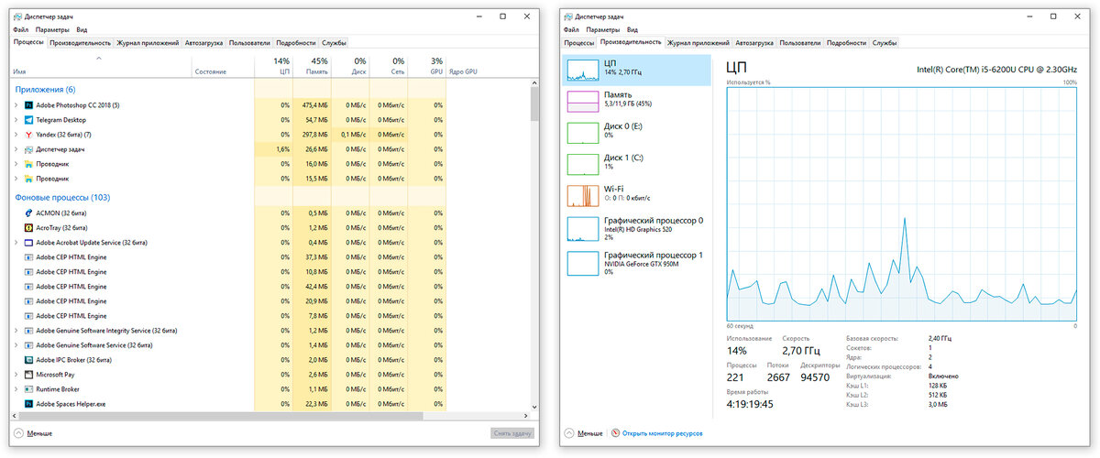Click the Adobe Genuine Software Integrity Service icon
Image resolution: width=1100 pixels, height=458 pixels.
[29, 331]
